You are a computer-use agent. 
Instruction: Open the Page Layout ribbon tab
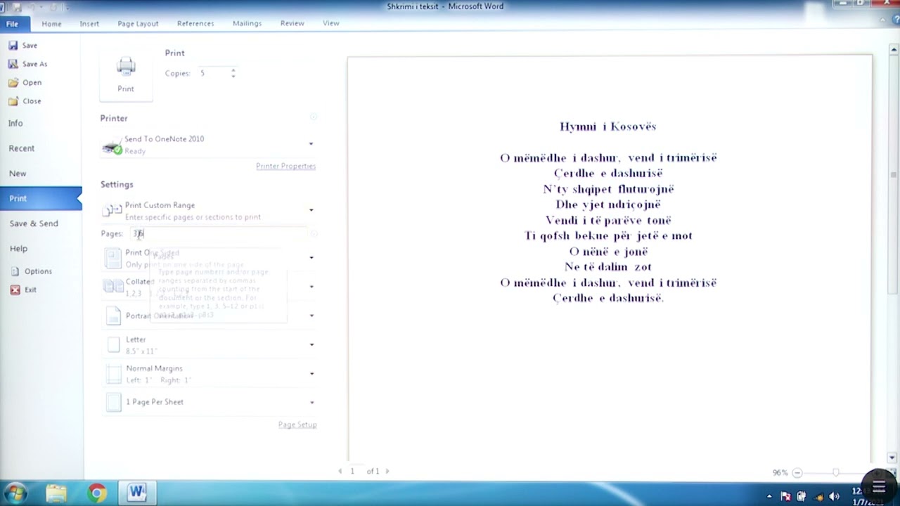(x=138, y=23)
